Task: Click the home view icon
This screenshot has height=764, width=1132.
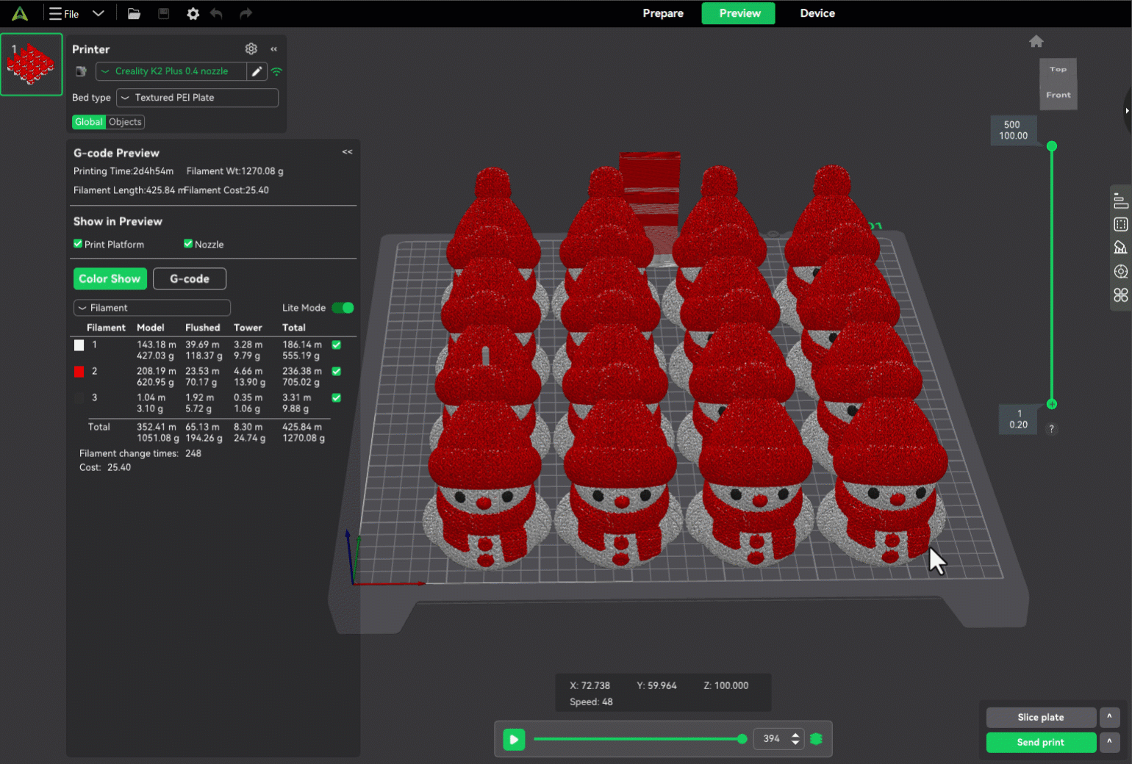Action: coord(1036,41)
